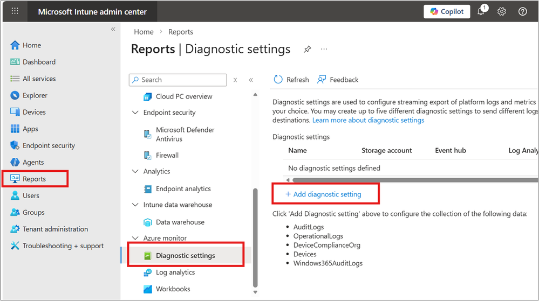Click the Copilot button
Viewport: 539px width, 301px height.
(447, 11)
